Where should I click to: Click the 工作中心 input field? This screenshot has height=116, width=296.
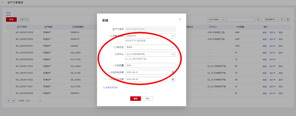click(x=150, y=54)
